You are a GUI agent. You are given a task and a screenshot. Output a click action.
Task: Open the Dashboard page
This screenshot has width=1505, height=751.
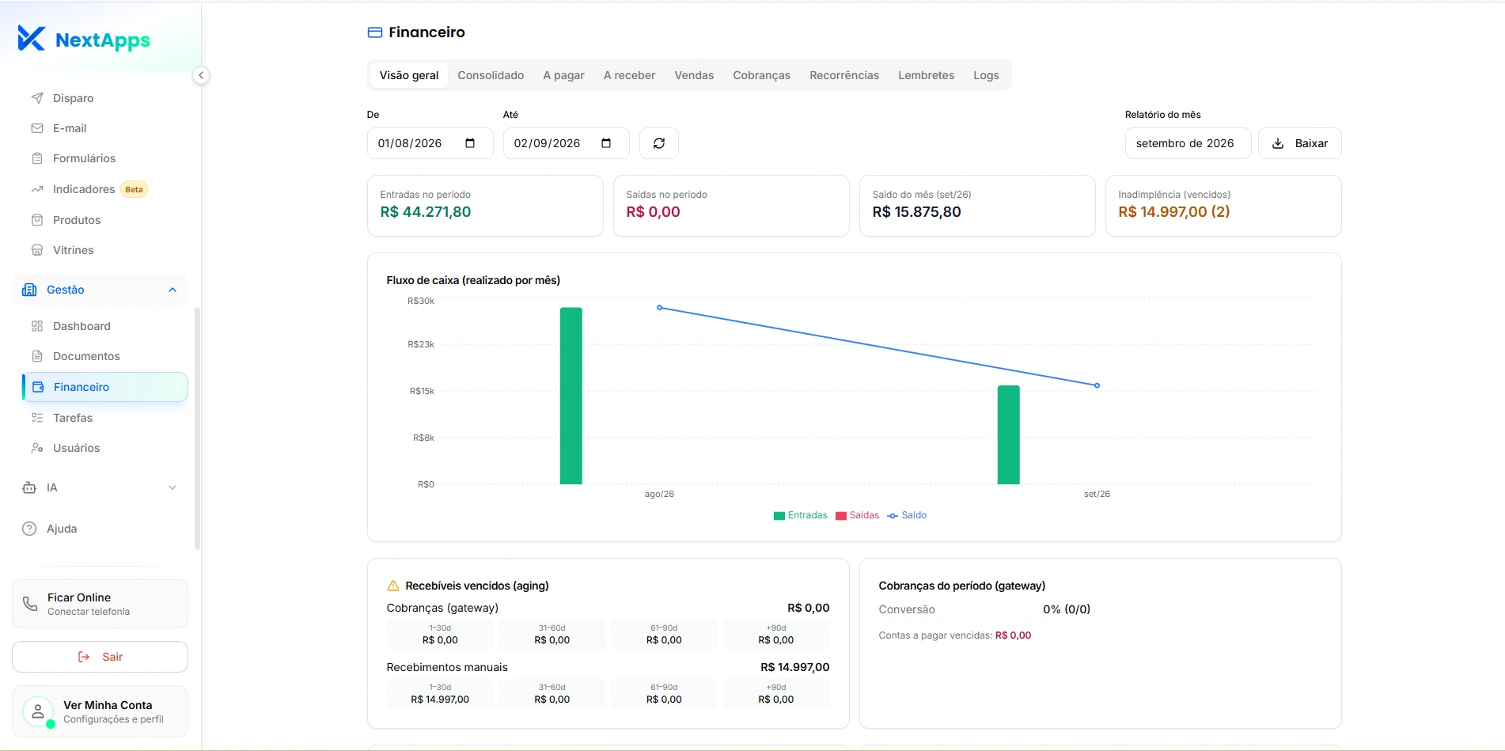click(104, 326)
